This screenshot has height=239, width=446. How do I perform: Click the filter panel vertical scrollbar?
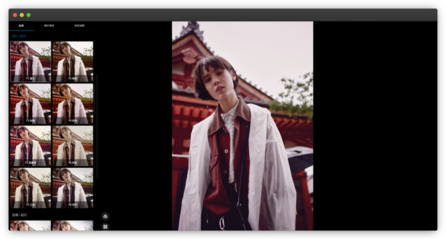click(97, 127)
